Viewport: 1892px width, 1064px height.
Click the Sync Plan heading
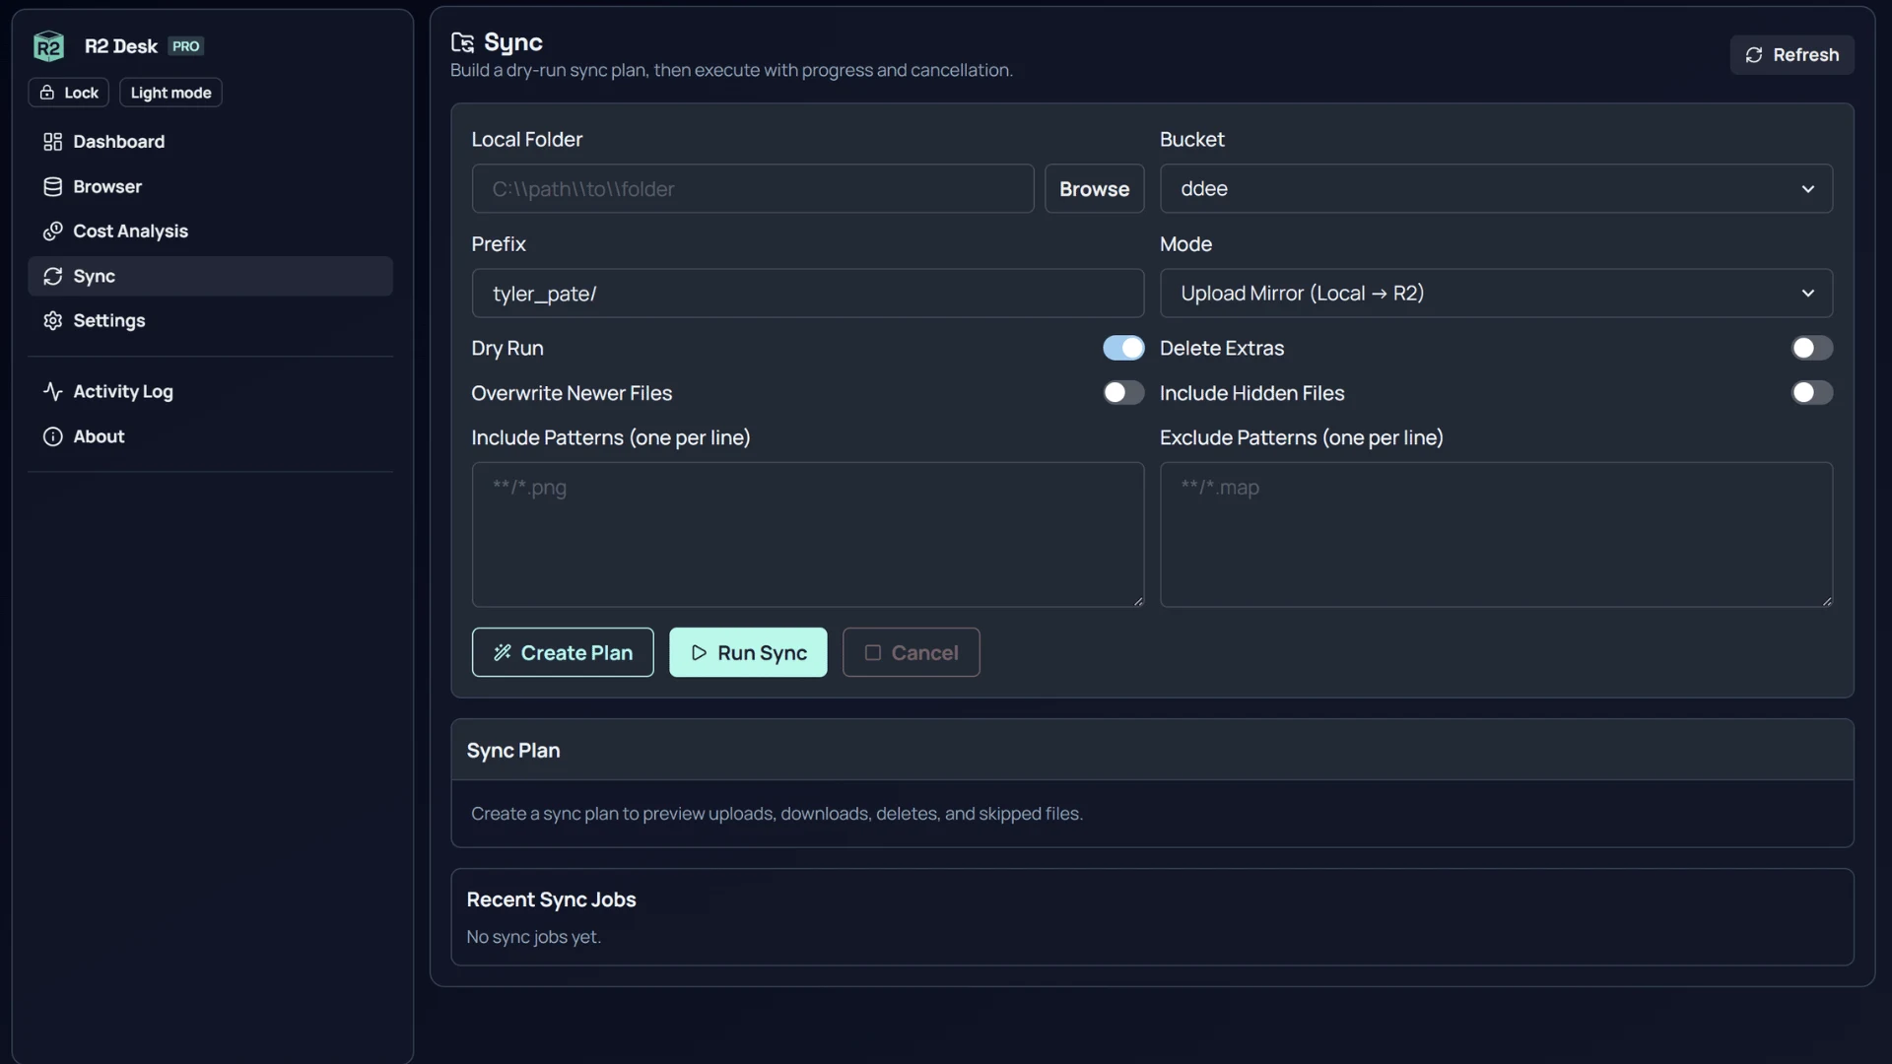point(513,751)
